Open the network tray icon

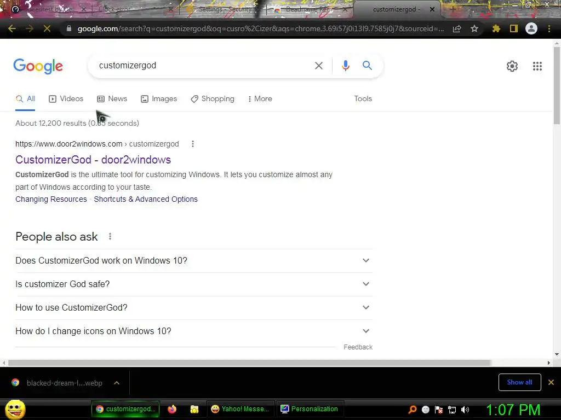tap(452, 410)
